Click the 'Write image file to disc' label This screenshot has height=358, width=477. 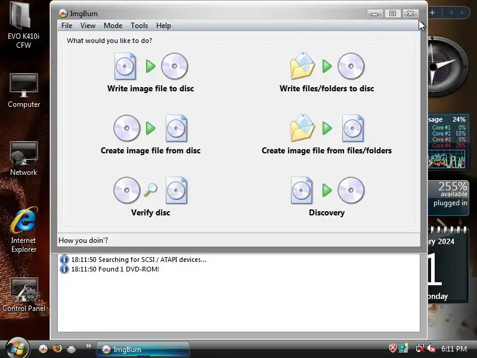[151, 88]
